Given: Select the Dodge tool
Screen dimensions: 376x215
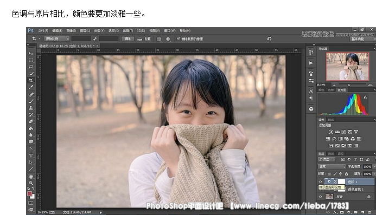Looking at the screenshot, I should 31,141.
